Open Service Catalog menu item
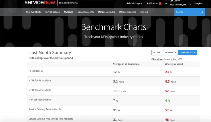 [53, 12]
